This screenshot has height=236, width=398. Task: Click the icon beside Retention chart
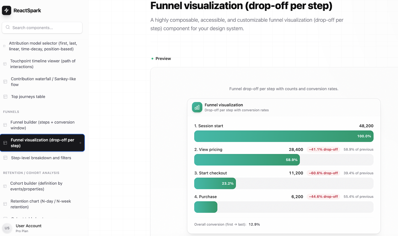click(5, 204)
